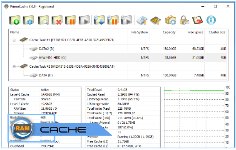
Task: Click the clock orange pause icon
Action: 113,20
